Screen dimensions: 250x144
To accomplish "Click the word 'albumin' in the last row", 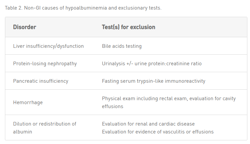I will tap(22, 132).
